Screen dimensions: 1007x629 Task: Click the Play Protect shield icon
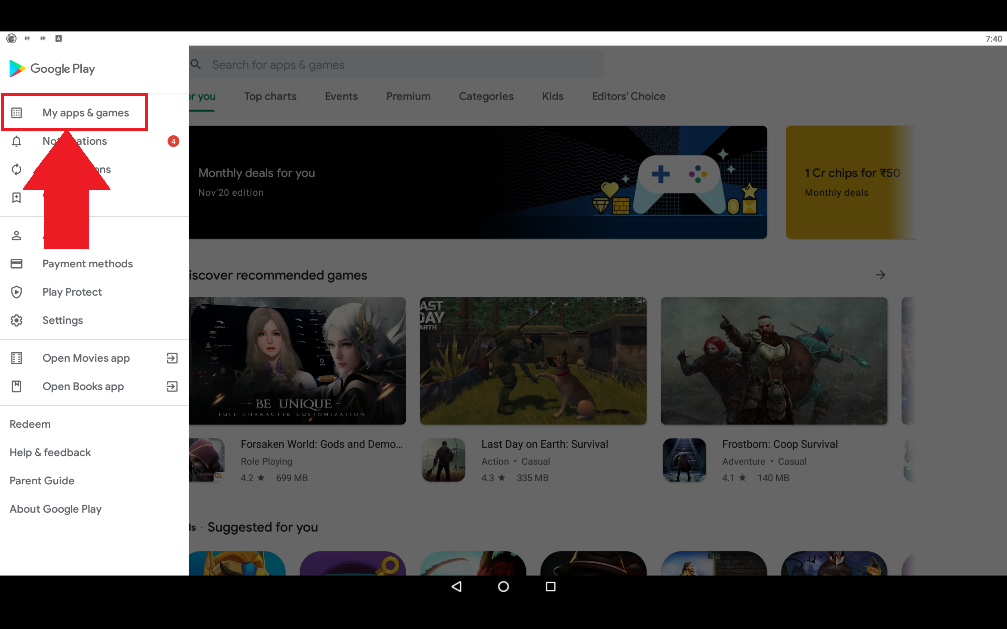point(16,292)
